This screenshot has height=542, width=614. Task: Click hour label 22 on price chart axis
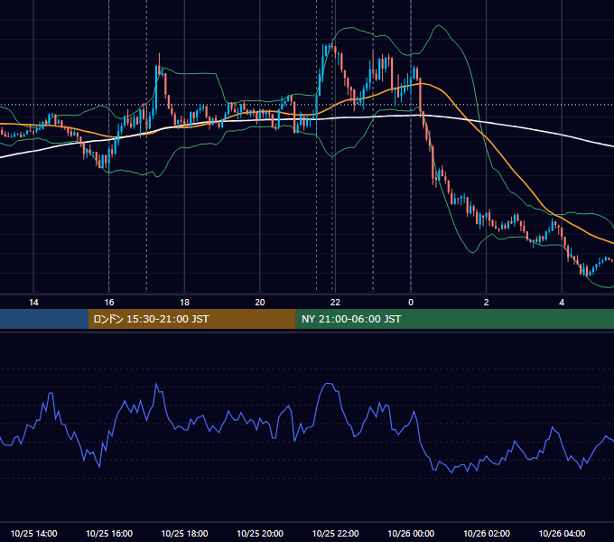335,303
